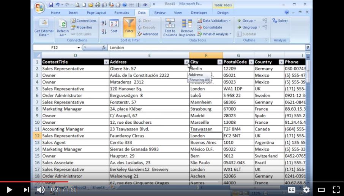The height and width of the screenshot is (196, 344).
Task: Switch to the Insert tab
Action: pos(73,13)
